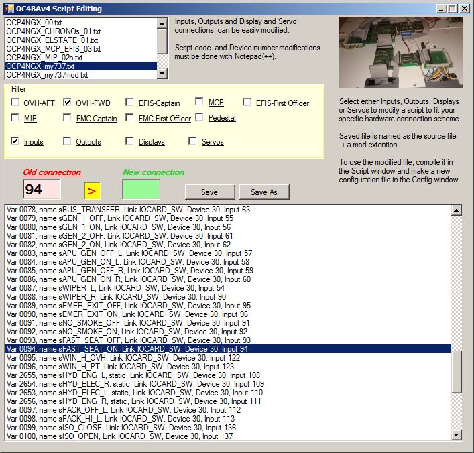Select row Var 0092 sNO_SMOKE_ON
Viewport: 474px width, 453px height.
coord(228,332)
